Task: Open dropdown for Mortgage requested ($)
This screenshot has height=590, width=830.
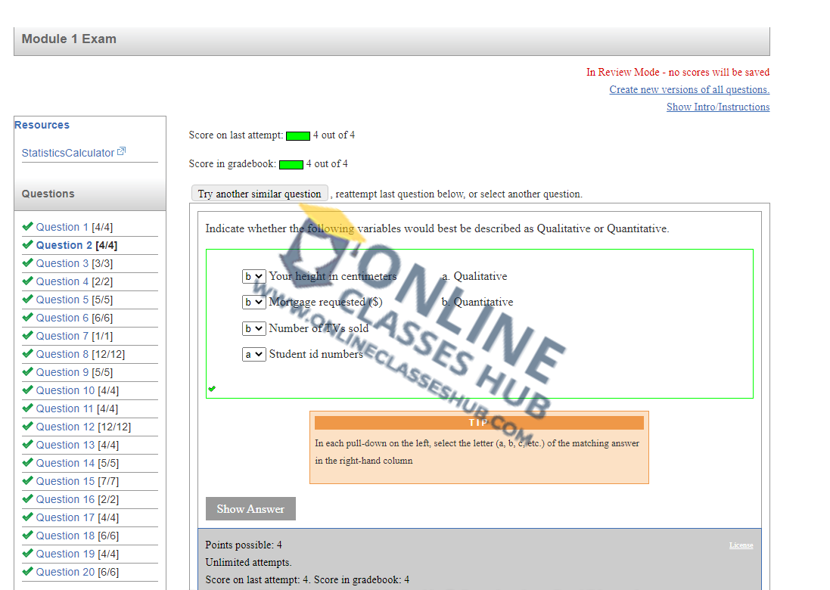Action: [x=253, y=303]
